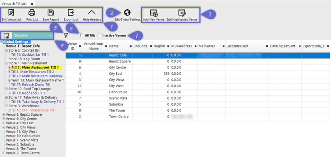Open the _Standard layout dropdown

click(x=50, y=35)
